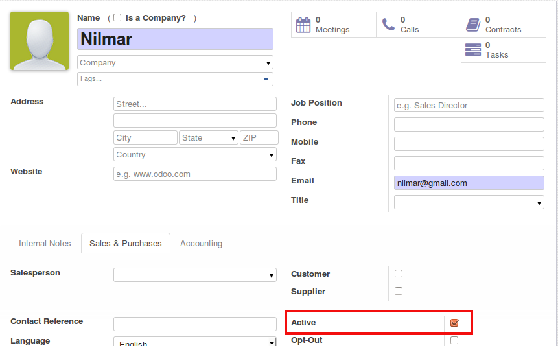
Task: Open the Tags dropdown arrow
Action: (x=266, y=79)
